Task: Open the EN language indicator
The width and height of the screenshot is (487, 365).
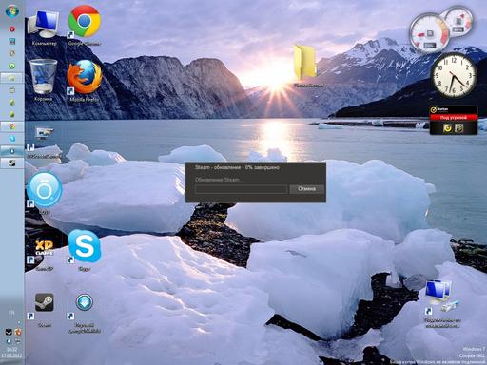Action: pos(11,313)
